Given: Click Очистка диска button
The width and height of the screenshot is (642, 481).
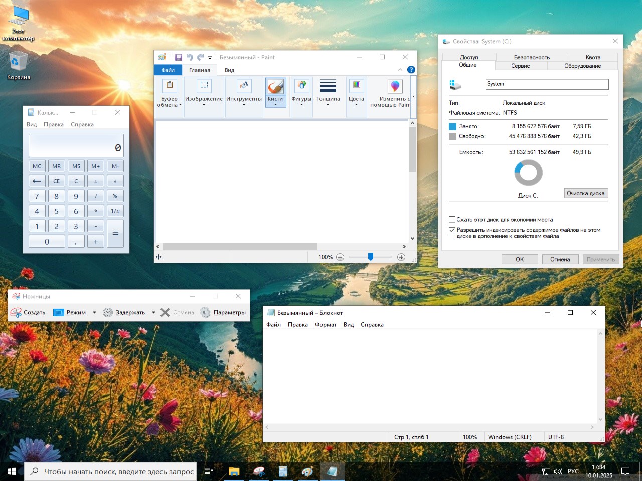Looking at the screenshot, I should [586, 193].
